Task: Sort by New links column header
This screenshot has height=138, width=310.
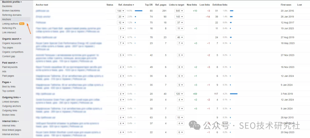Action: pos(192,5)
